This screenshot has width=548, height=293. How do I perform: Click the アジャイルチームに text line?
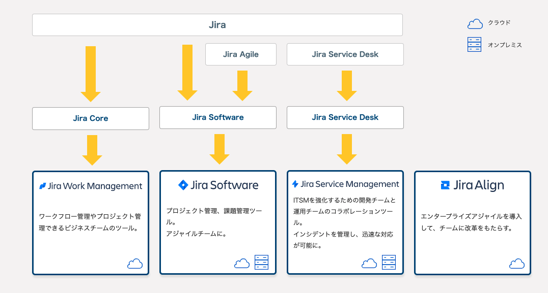coord(197,234)
